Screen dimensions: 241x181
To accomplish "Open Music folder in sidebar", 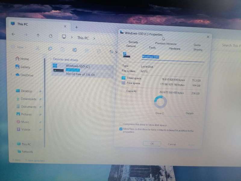I will 23,122.
